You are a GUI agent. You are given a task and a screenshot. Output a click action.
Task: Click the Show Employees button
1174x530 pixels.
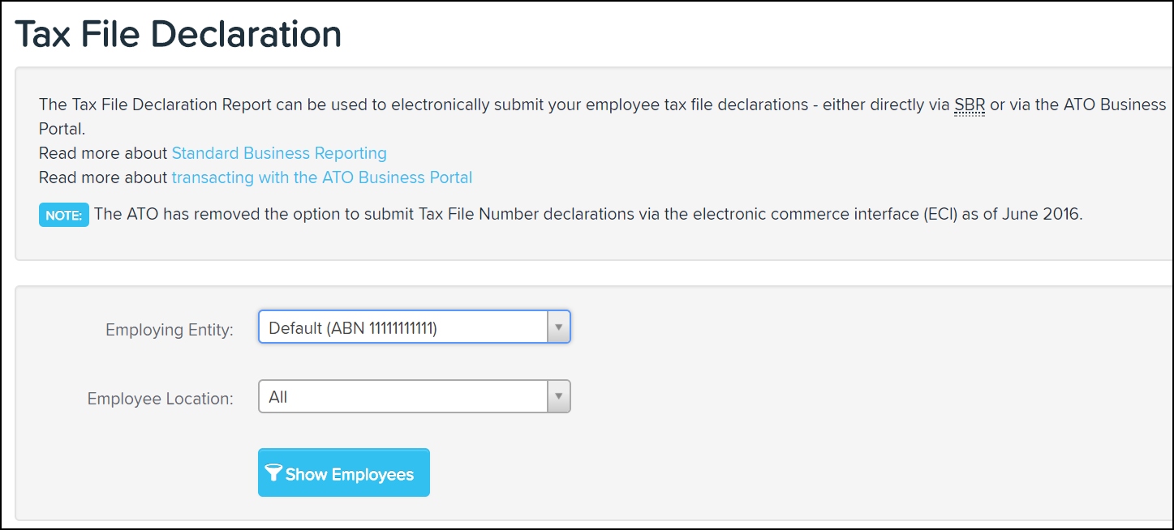[x=344, y=472]
